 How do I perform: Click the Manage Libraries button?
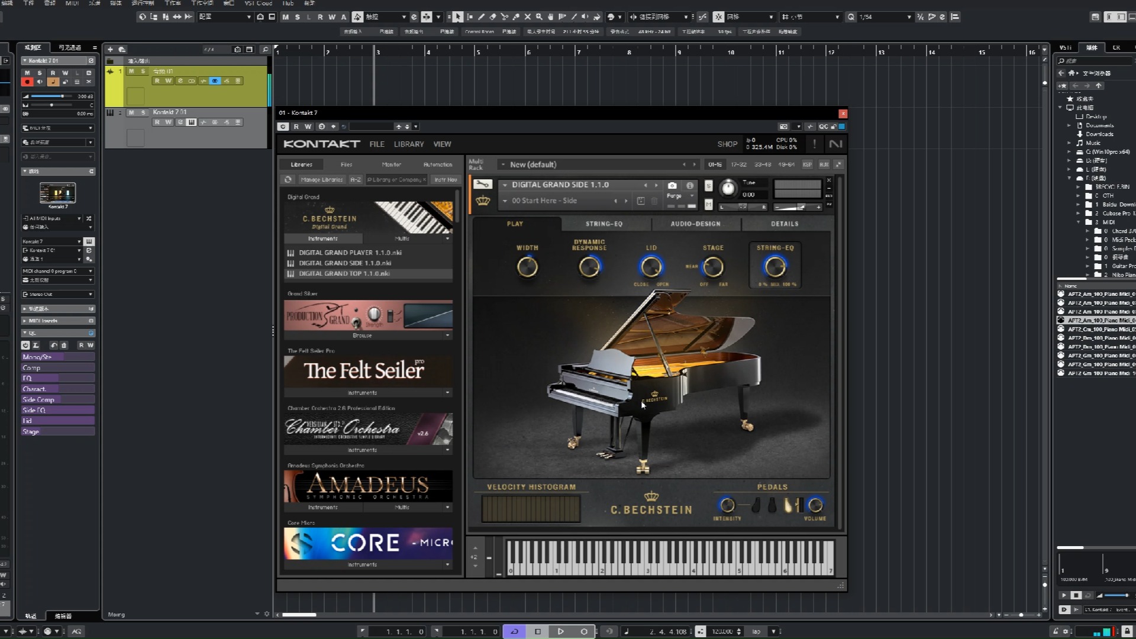(x=321, y=179)
